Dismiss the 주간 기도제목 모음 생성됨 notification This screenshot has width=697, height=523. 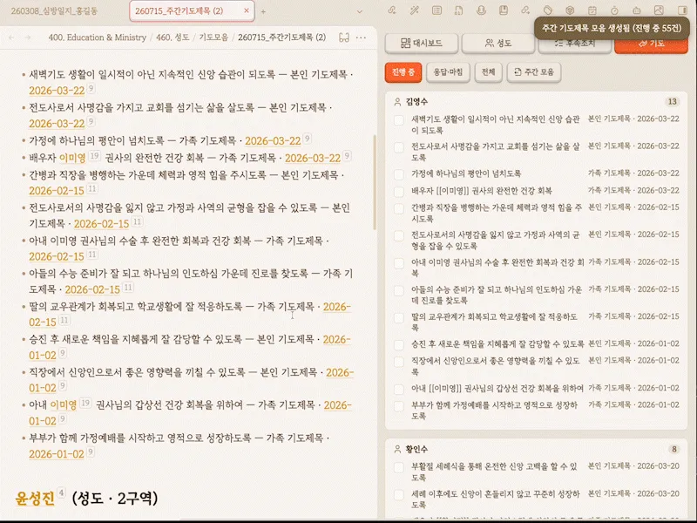(x=612, y=28)
